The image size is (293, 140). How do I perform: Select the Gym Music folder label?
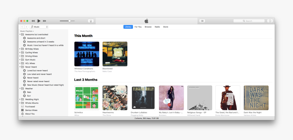coord(30,60)
